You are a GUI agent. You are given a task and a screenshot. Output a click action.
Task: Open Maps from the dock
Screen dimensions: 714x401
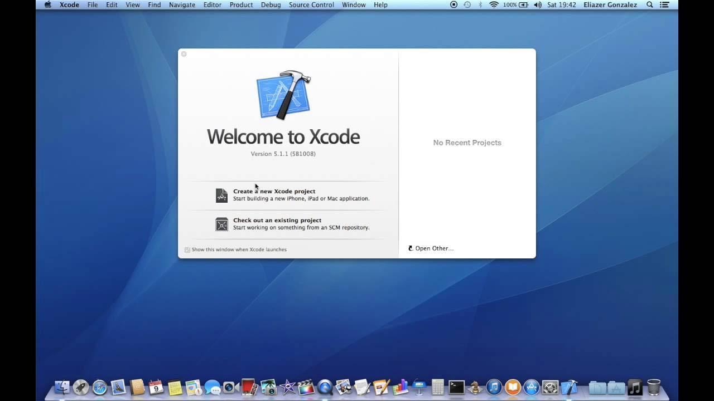pyautogui.click(x=194, y=387)
